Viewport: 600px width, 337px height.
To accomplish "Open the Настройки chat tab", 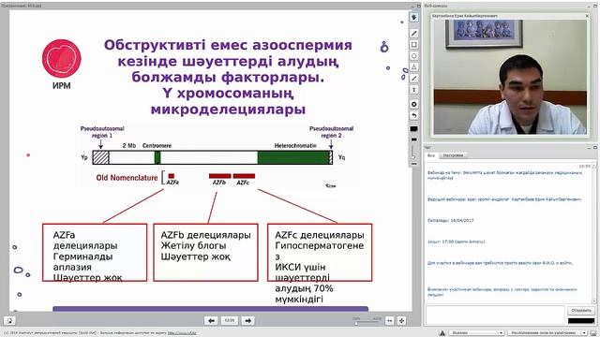I will (x=453, y=155).
